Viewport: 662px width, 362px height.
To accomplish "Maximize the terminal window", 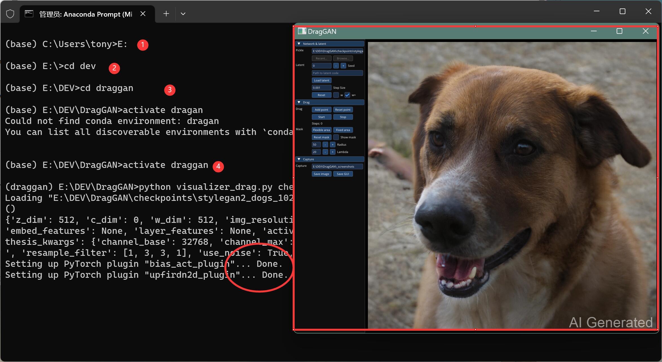I will click(623, 11).
